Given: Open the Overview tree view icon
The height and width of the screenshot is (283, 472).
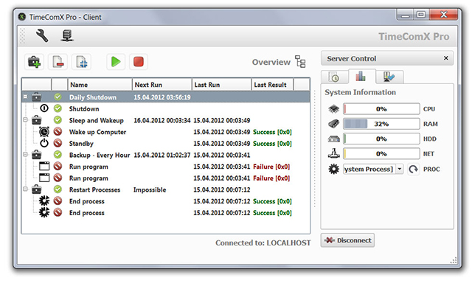Looking at the screenshot, I should (x=300, y=62).
